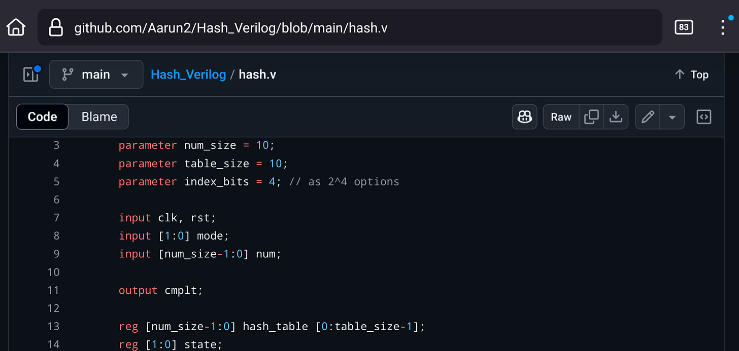The height and width of the screenshot is (351, 739).
Task: Jump to Top of the file
Action: (691, 74)
